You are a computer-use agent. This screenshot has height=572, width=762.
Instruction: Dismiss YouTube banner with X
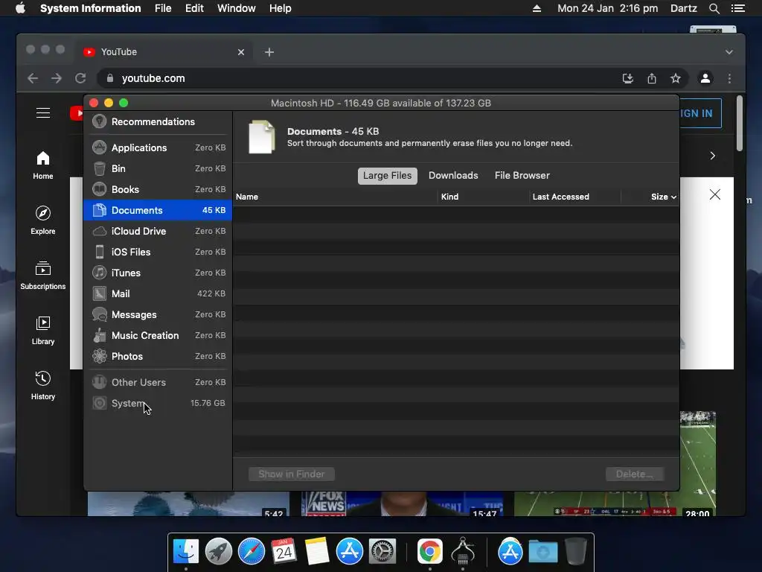click(x=715, y=194)
